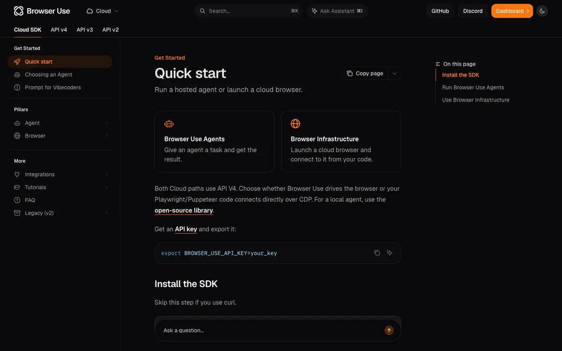This screenshot has height=351, width=562.
Task: Click the Get Started breadcrumb text
Action: (170, 58)
